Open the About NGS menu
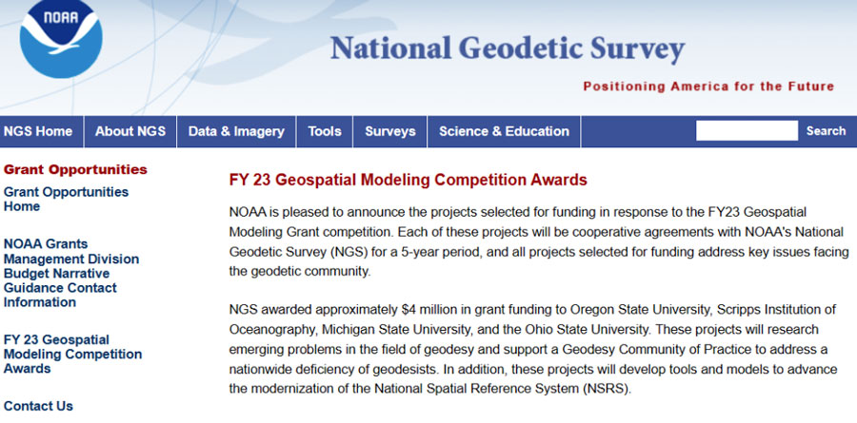Screen dimensions: 857x423 click(130, 131)
